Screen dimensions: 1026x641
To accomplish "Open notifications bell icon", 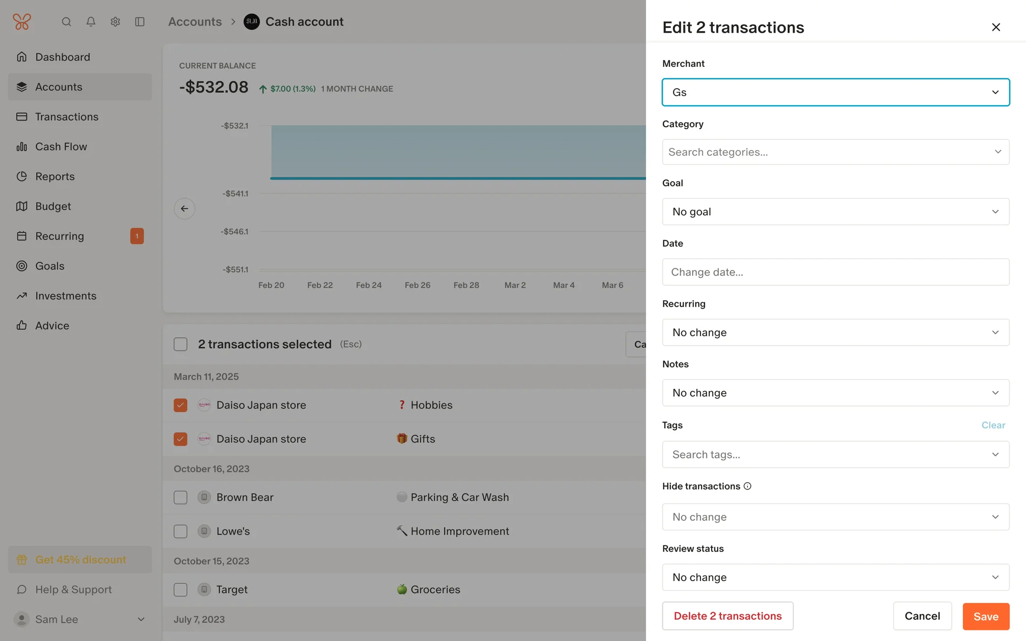I will (91, 22).
